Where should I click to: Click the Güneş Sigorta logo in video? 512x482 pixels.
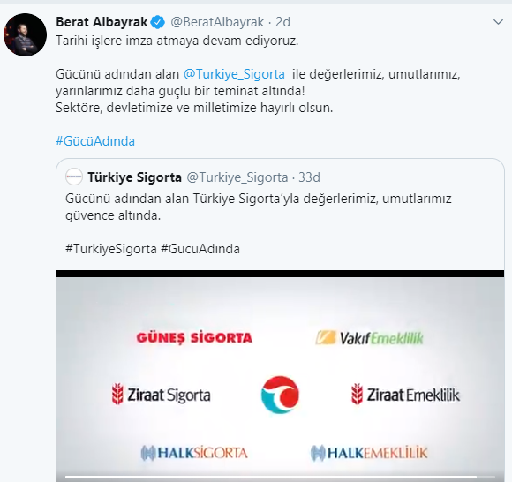tap(194, 337)
